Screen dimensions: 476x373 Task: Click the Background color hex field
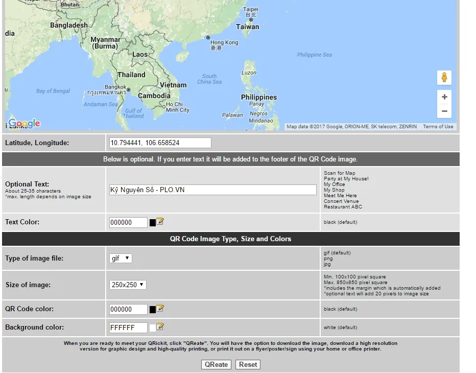pyautogui.click(x=128, y=328)
